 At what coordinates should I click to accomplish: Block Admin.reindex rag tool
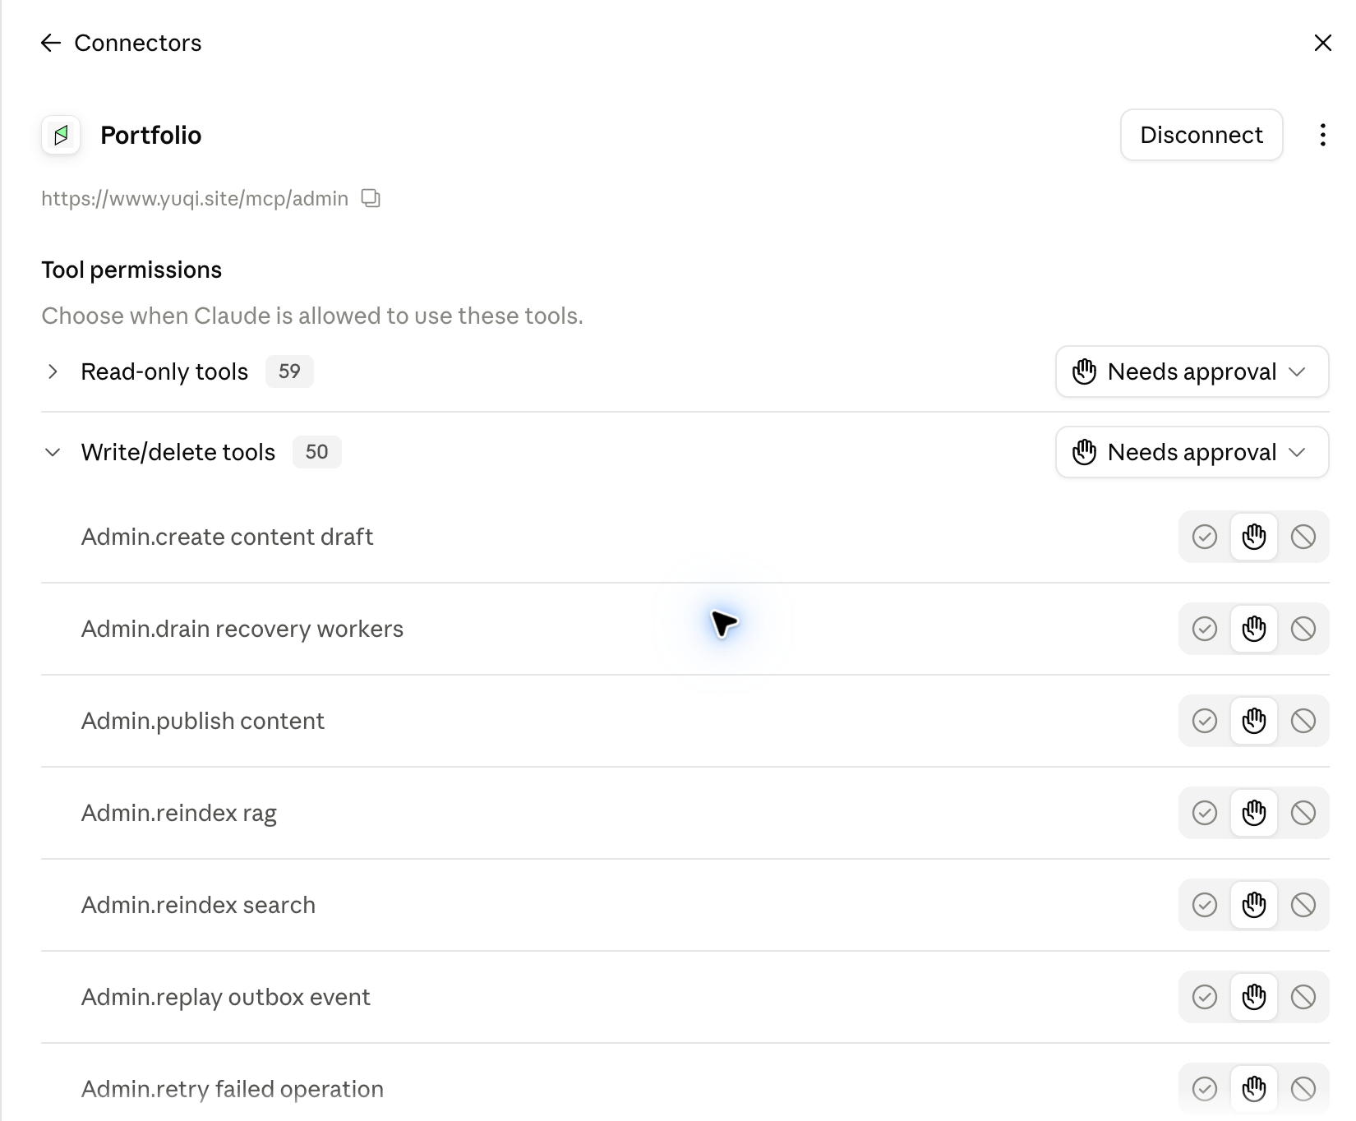pyautogui.click(x=1303, y=813)
